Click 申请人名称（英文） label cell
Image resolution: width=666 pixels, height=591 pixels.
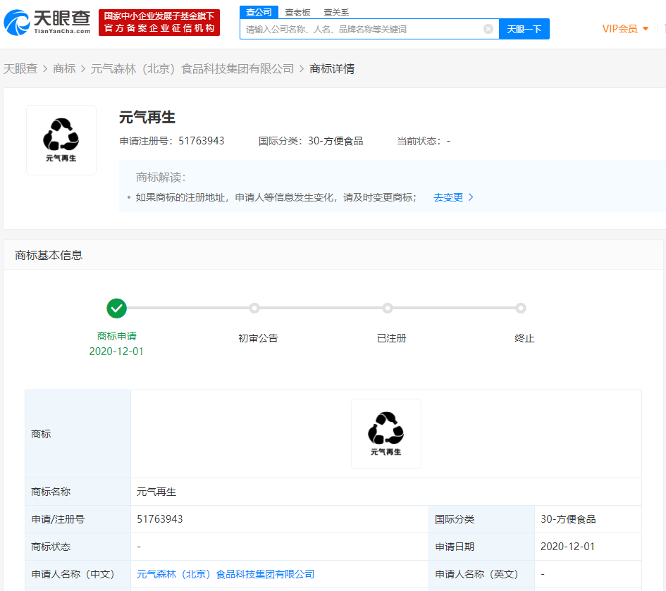click(481, 574)
